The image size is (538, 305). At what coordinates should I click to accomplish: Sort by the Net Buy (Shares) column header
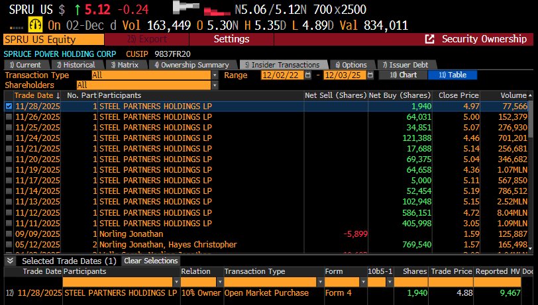[x=400, y=95]
